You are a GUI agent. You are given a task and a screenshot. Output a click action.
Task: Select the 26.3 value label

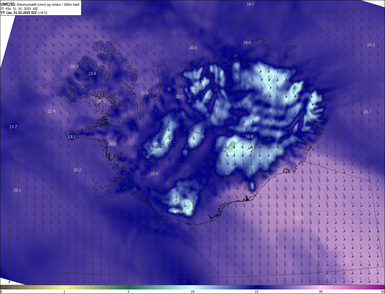(x=299, y=218)
